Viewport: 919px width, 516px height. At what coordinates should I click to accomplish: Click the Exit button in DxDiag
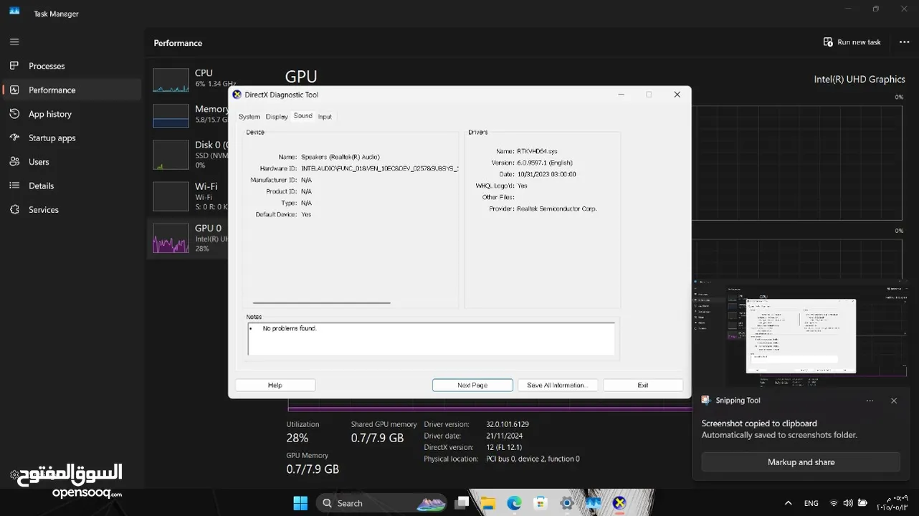tap(643, 385)
